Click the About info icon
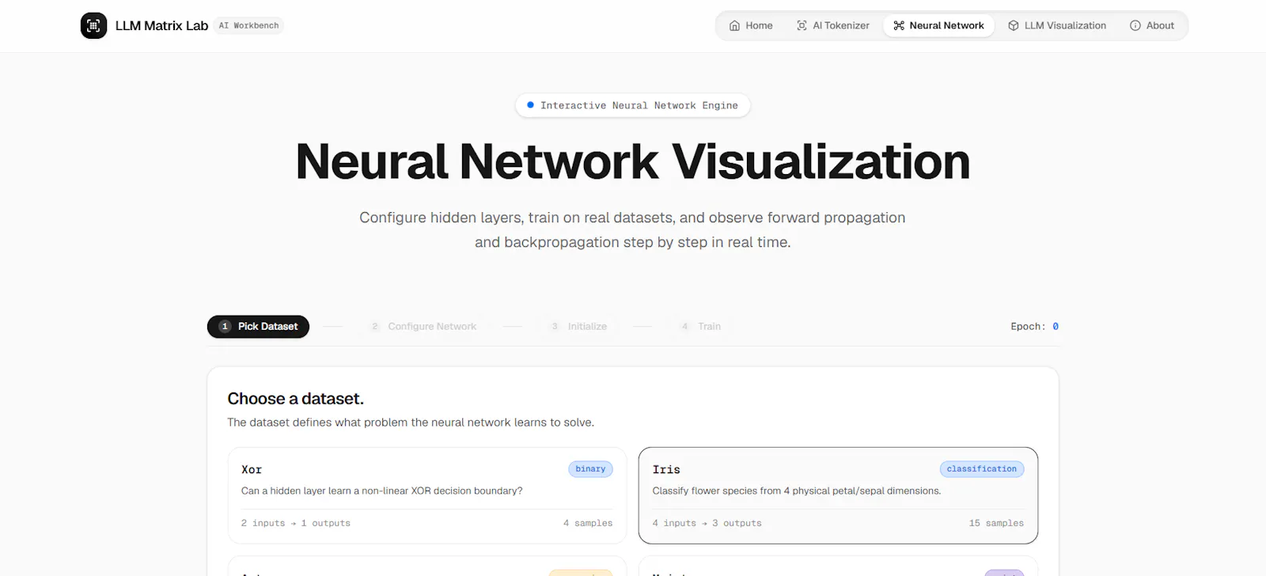The image size is (1266, 576). (x=1135, y=25)
